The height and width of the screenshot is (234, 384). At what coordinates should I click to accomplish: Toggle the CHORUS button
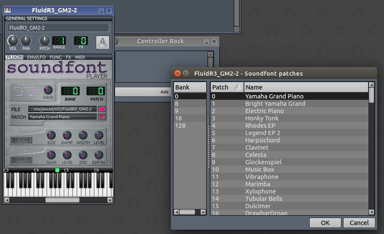[x=21, y=160]
